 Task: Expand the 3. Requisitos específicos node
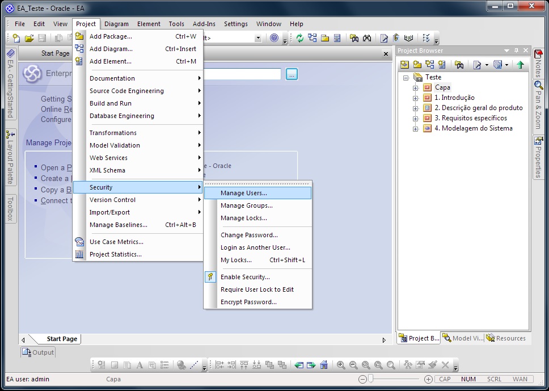(416, 119)
